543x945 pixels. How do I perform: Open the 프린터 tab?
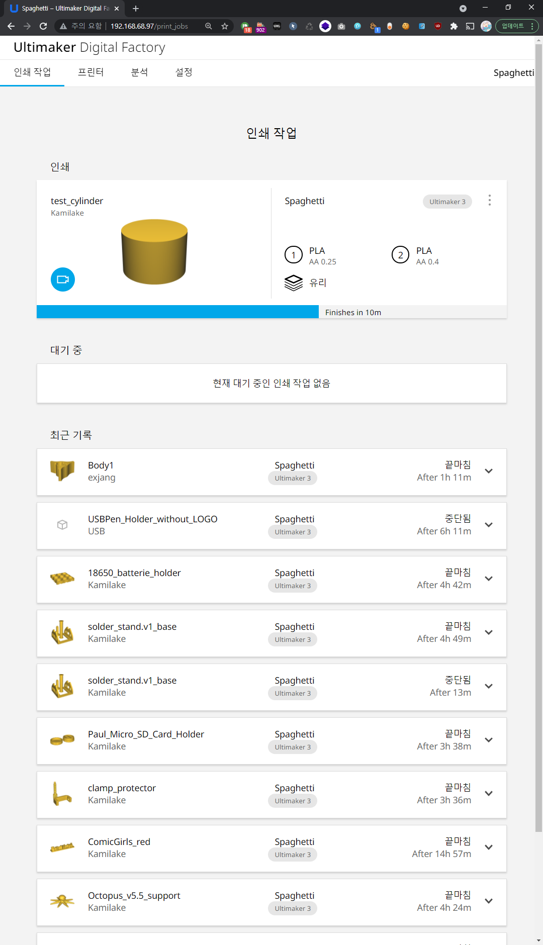pos(91,72)
